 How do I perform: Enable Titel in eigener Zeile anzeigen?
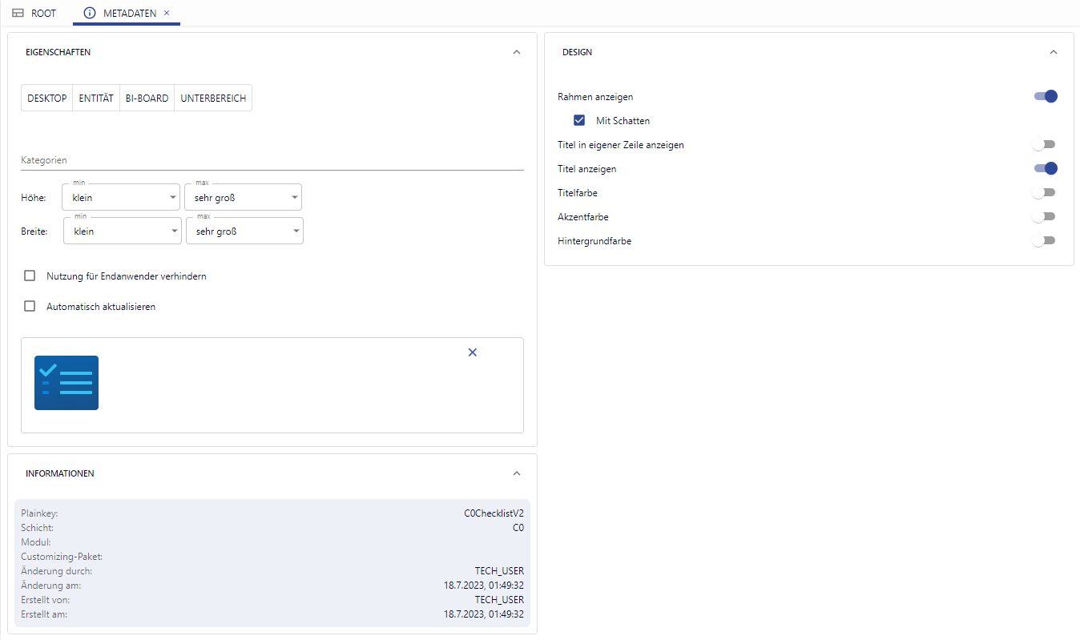[x=1044, y=144]
